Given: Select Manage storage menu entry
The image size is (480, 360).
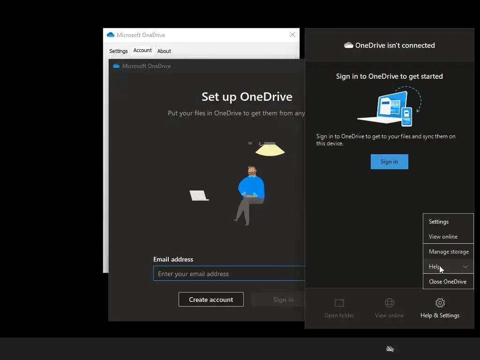Looking at the screenshot, I should (x=448, y=252).
